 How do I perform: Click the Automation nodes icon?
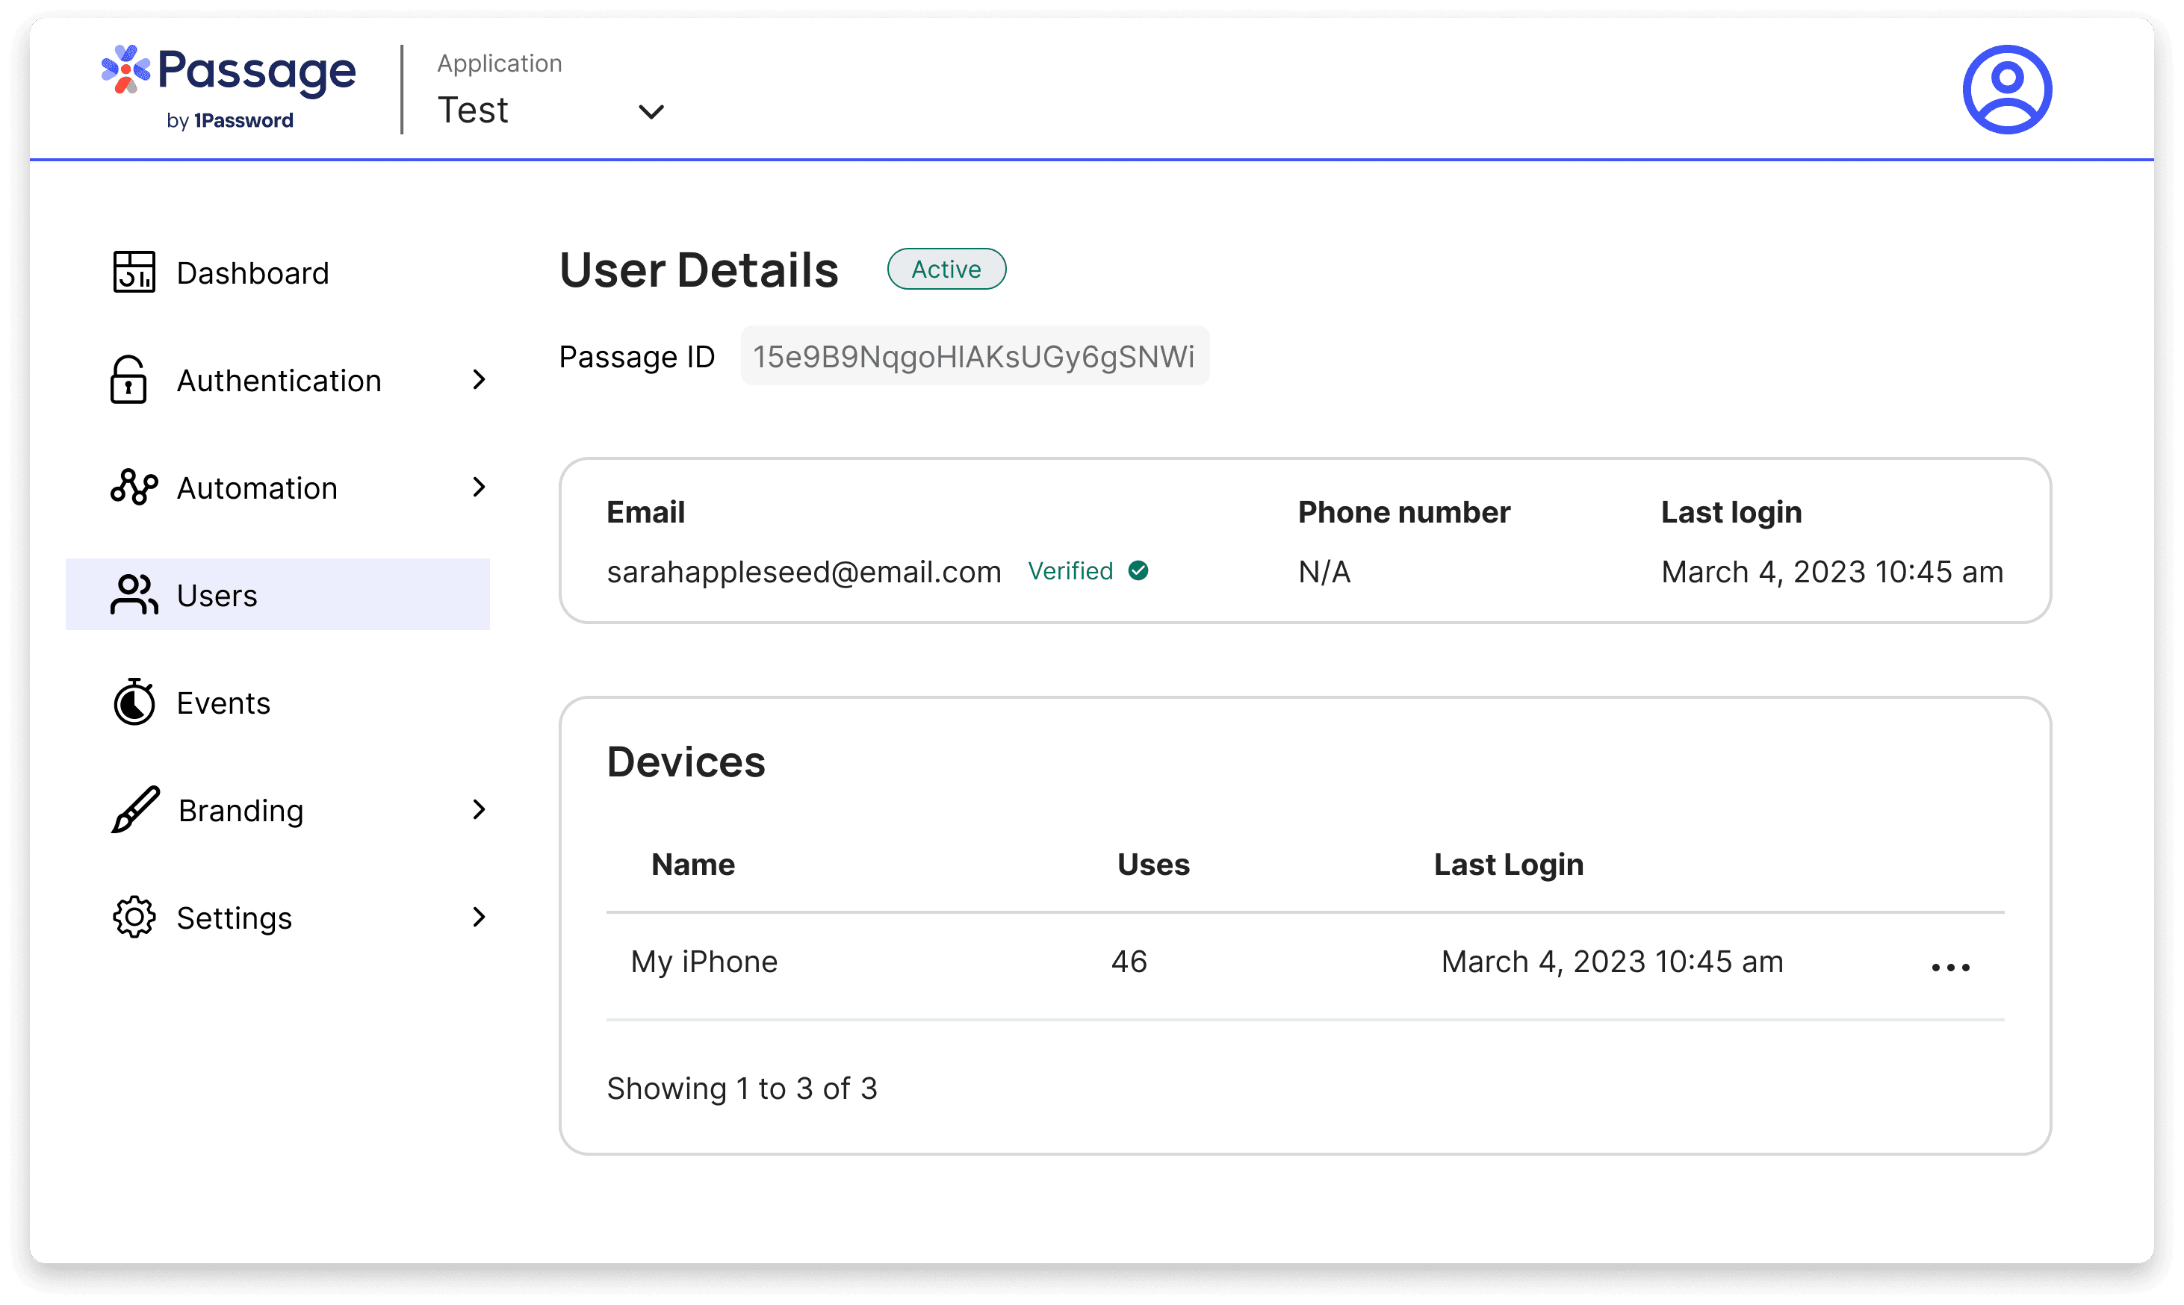(133, 488)
